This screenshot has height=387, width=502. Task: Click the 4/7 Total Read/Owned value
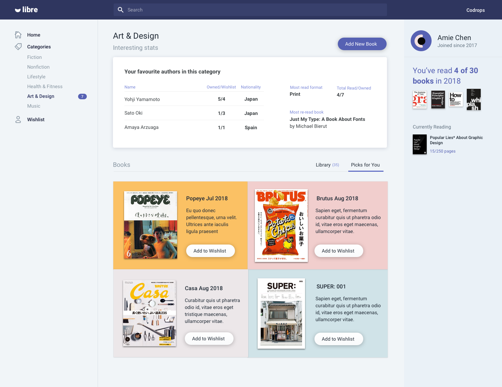point(340,95)
